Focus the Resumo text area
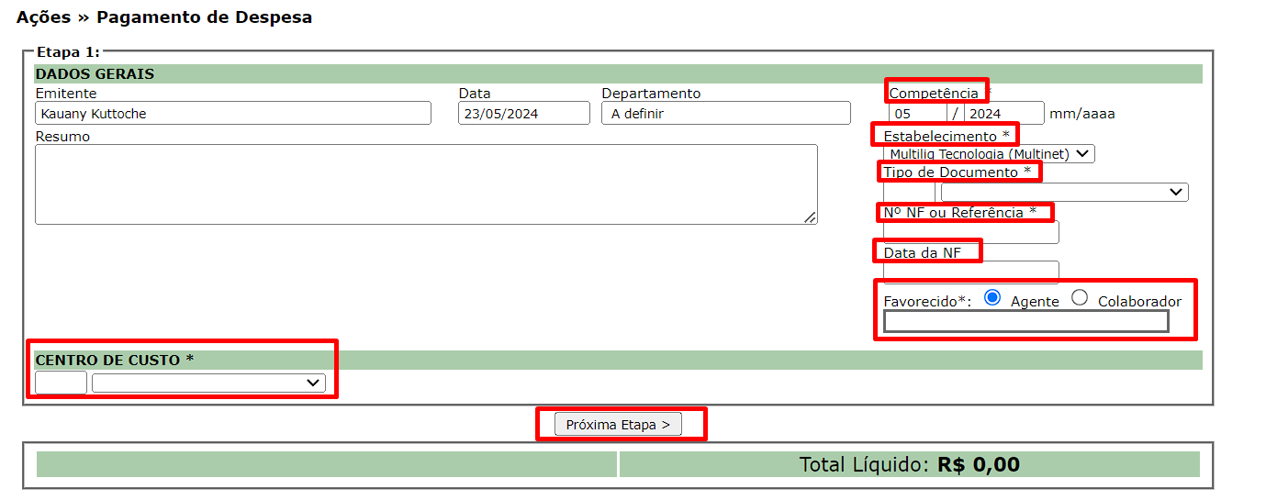The height and width of the screenshot is (500, 1266). coord(425,183)
